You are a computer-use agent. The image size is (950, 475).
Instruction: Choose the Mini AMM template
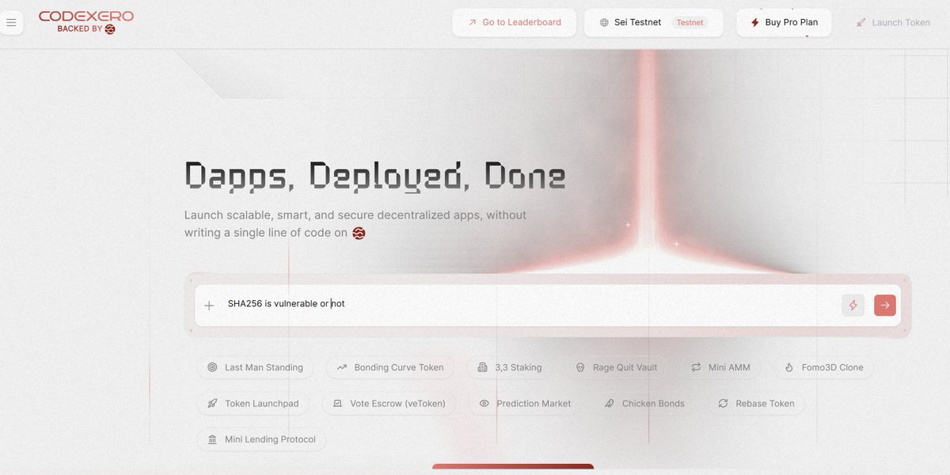(720, 367)
